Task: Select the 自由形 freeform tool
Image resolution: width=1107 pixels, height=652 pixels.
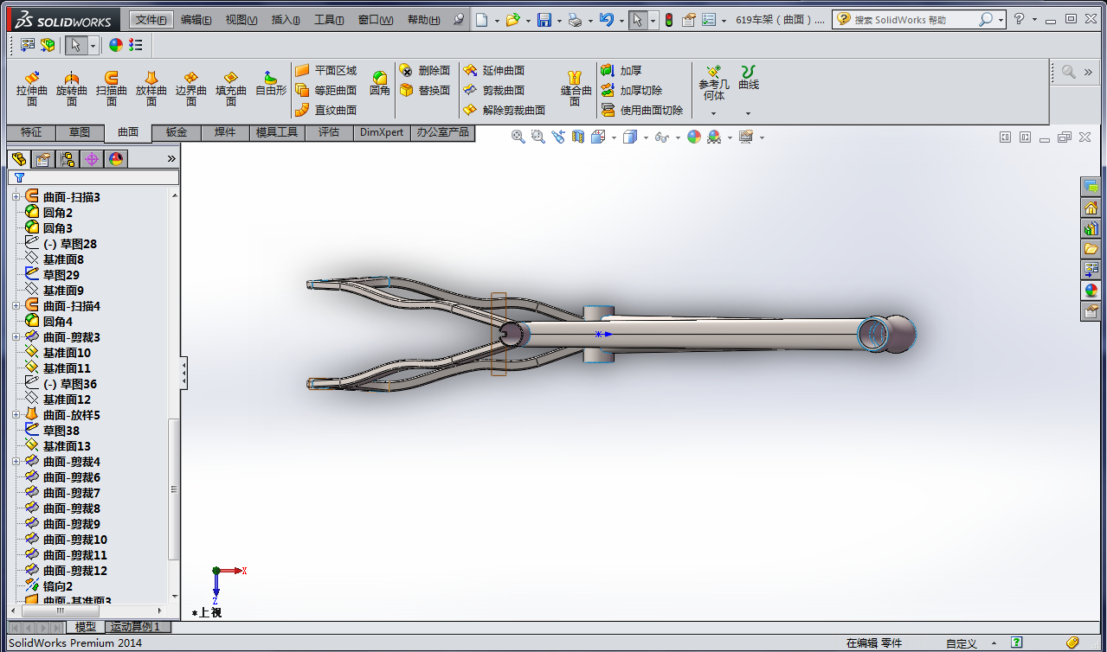Action: tap(271, 83)
